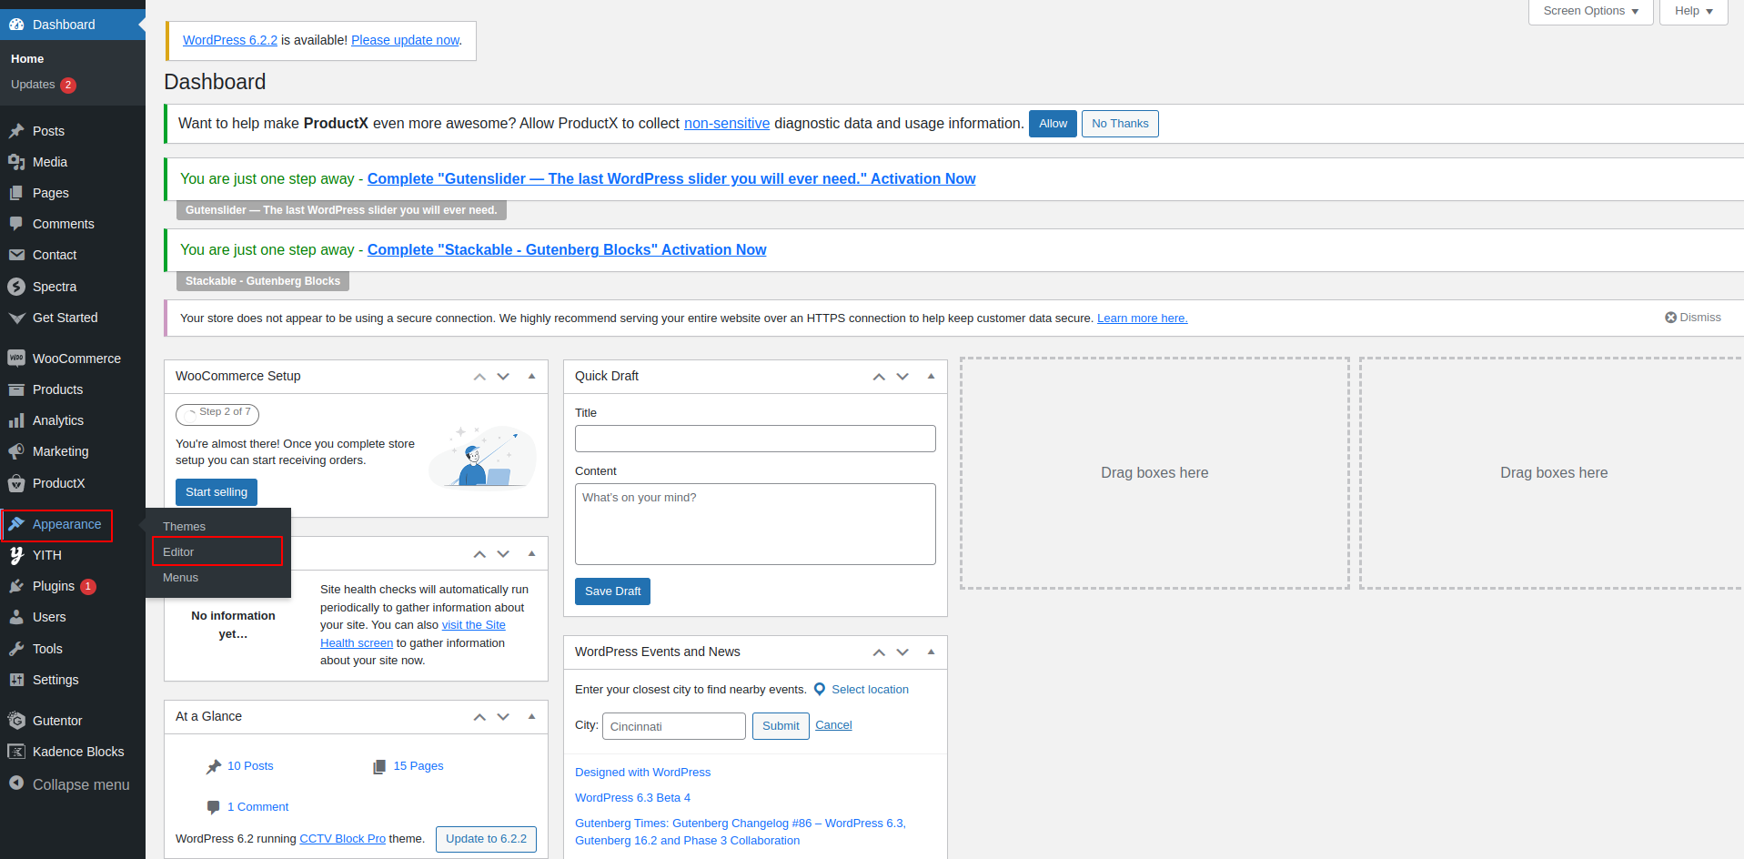Click the Spectra icon in sidebar

click(16, 287)
